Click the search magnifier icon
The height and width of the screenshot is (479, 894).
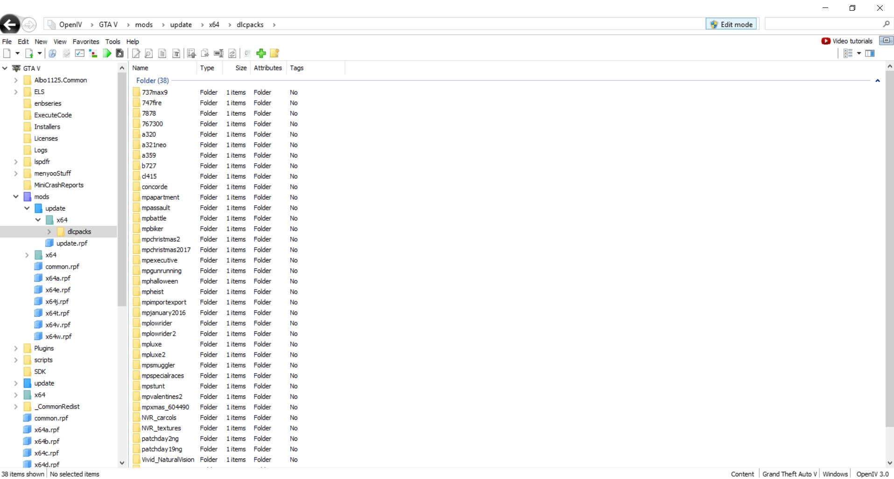(x=886, y=24)
